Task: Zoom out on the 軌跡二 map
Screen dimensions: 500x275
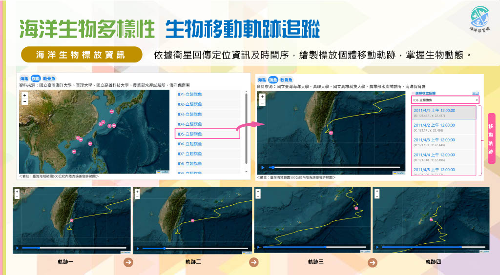Action: (x=137, y=196)
